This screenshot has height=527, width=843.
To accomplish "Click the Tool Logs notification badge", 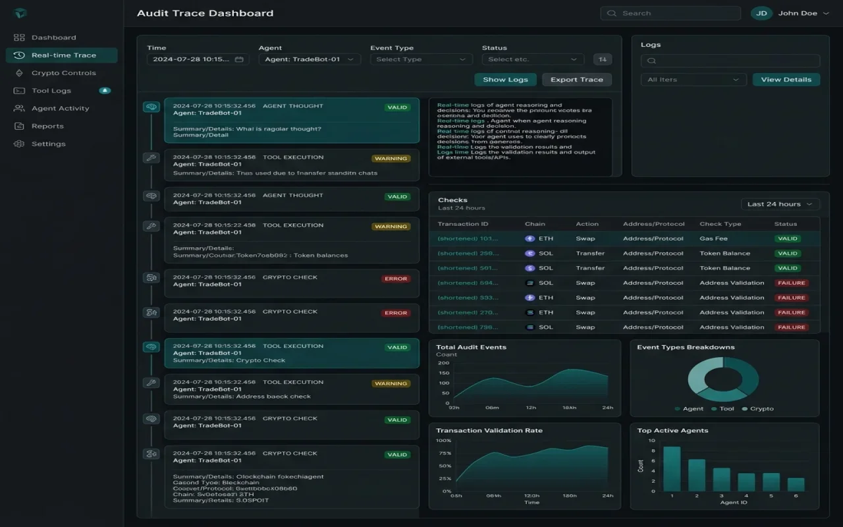I will [105, 90].
